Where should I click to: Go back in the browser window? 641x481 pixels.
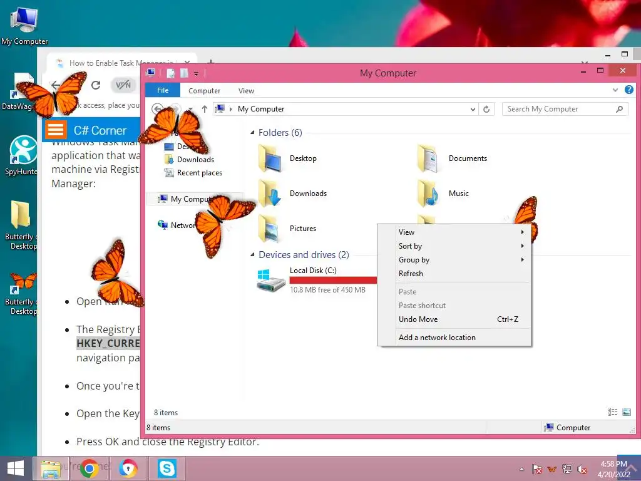56,85
